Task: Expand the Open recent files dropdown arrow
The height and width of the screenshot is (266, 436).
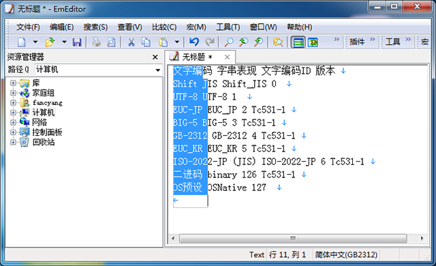Action: [x=64, y=42]
